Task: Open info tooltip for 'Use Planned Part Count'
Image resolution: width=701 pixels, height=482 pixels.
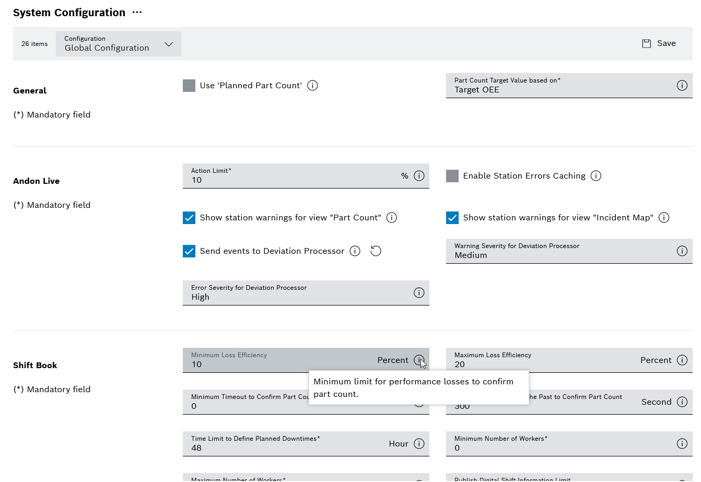Action: (x=312, y=85)
